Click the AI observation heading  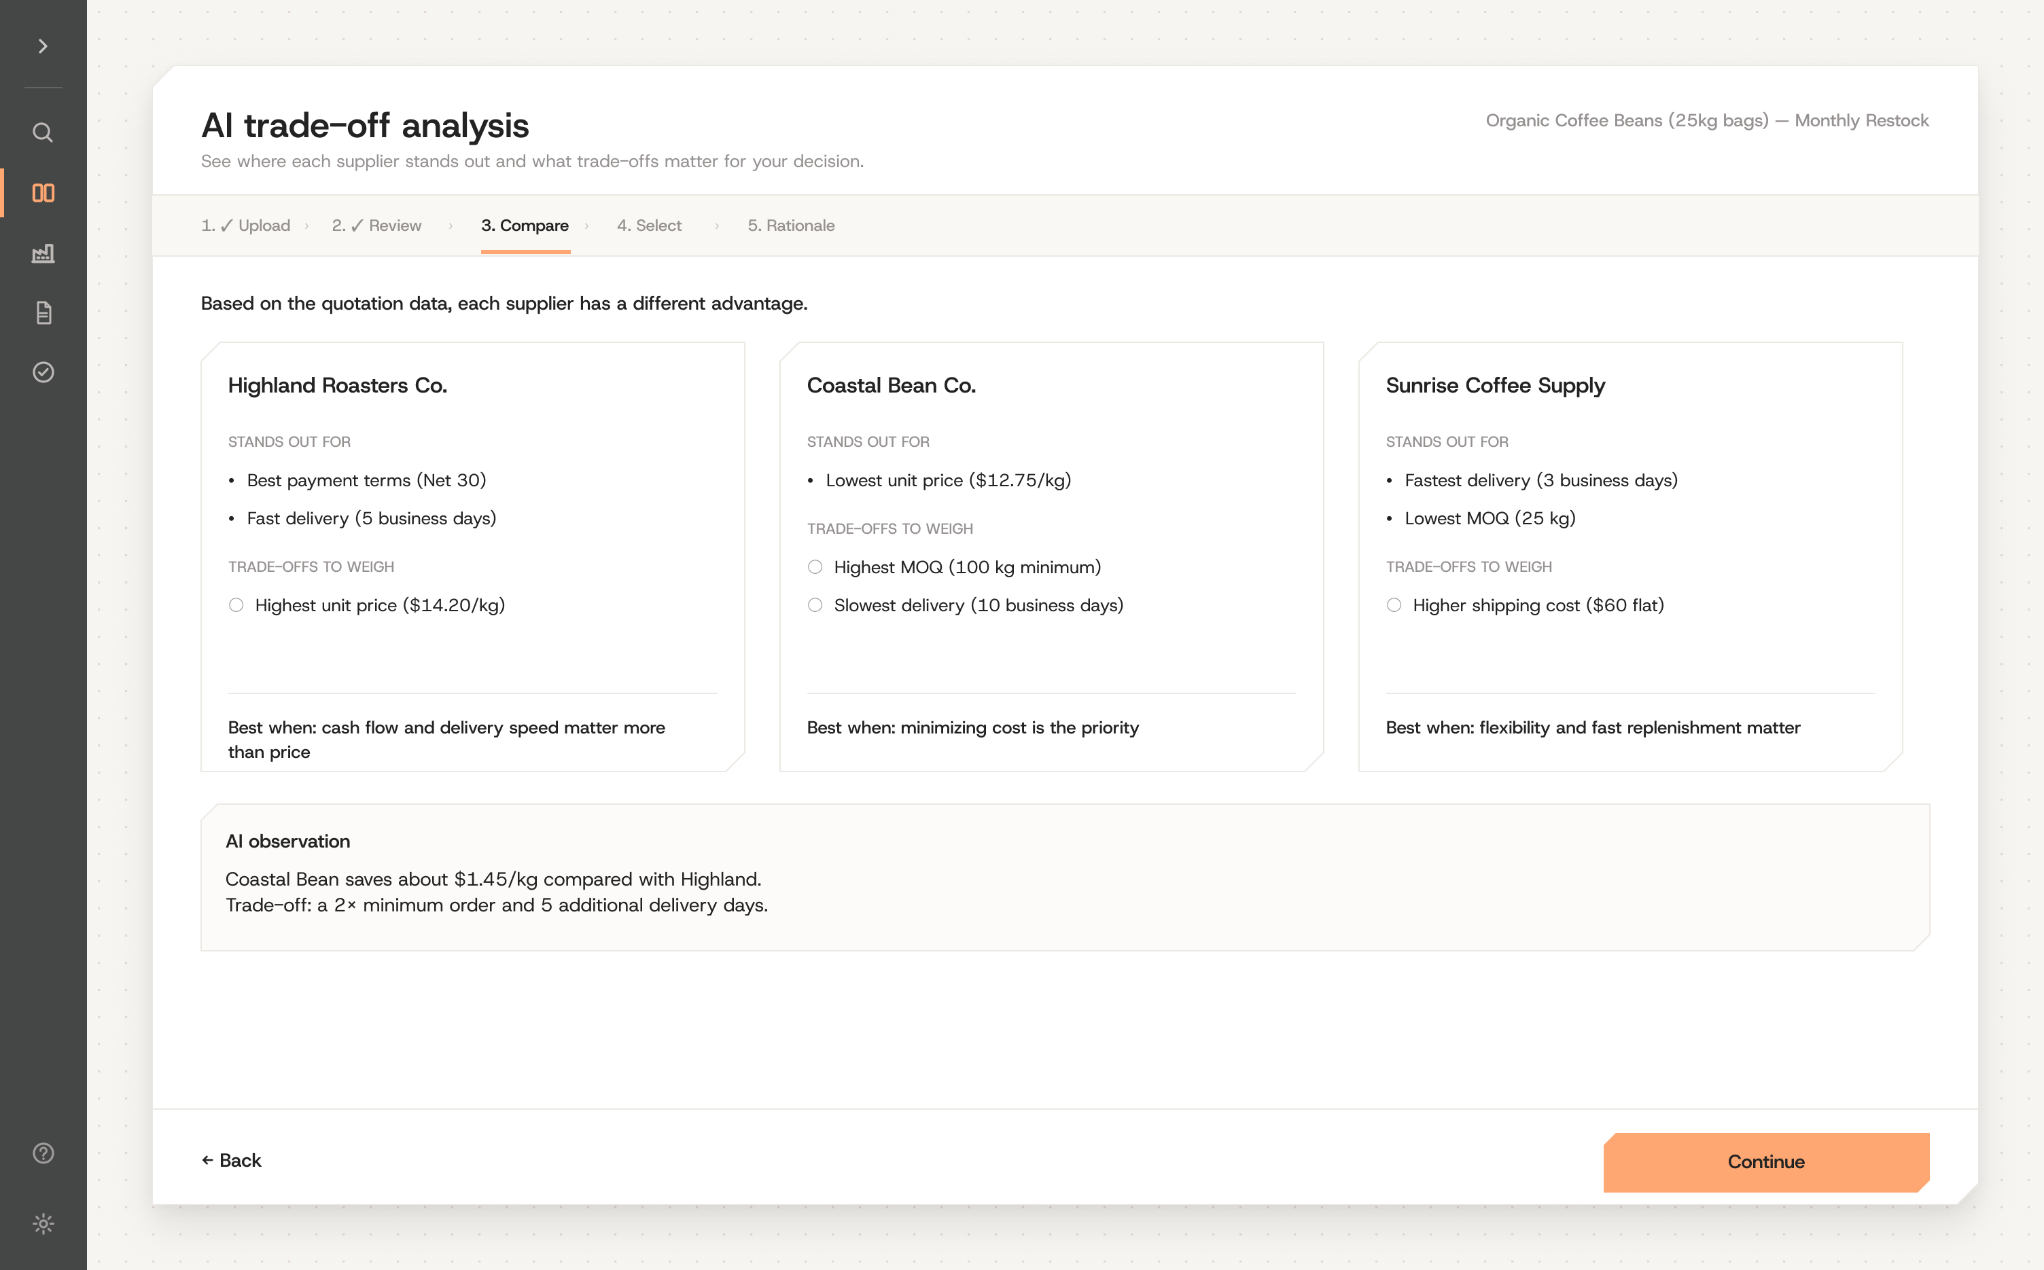click(287, 841)
